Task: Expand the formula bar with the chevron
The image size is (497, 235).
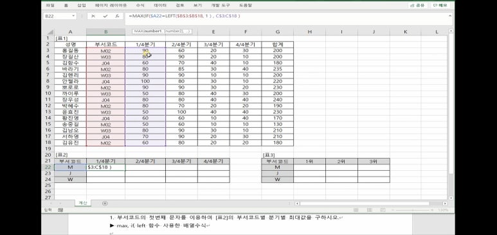Action: pyautogui.click(x=450, y=15)
